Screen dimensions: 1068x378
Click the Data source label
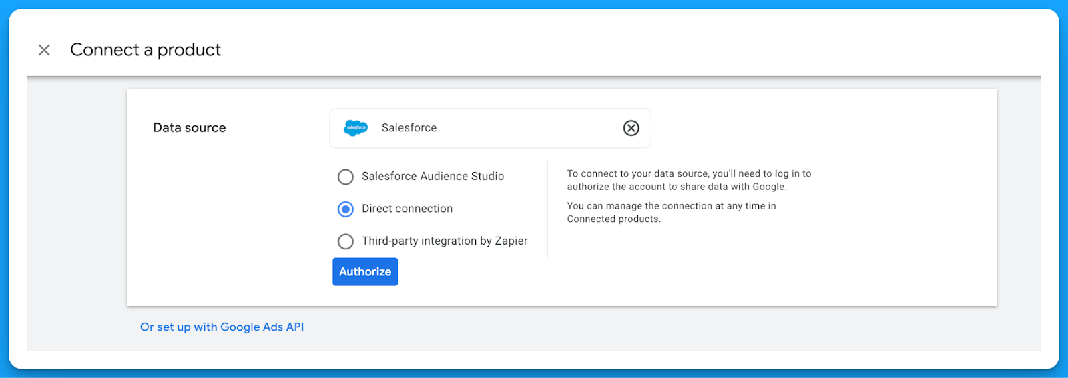[x=190, y=128]
